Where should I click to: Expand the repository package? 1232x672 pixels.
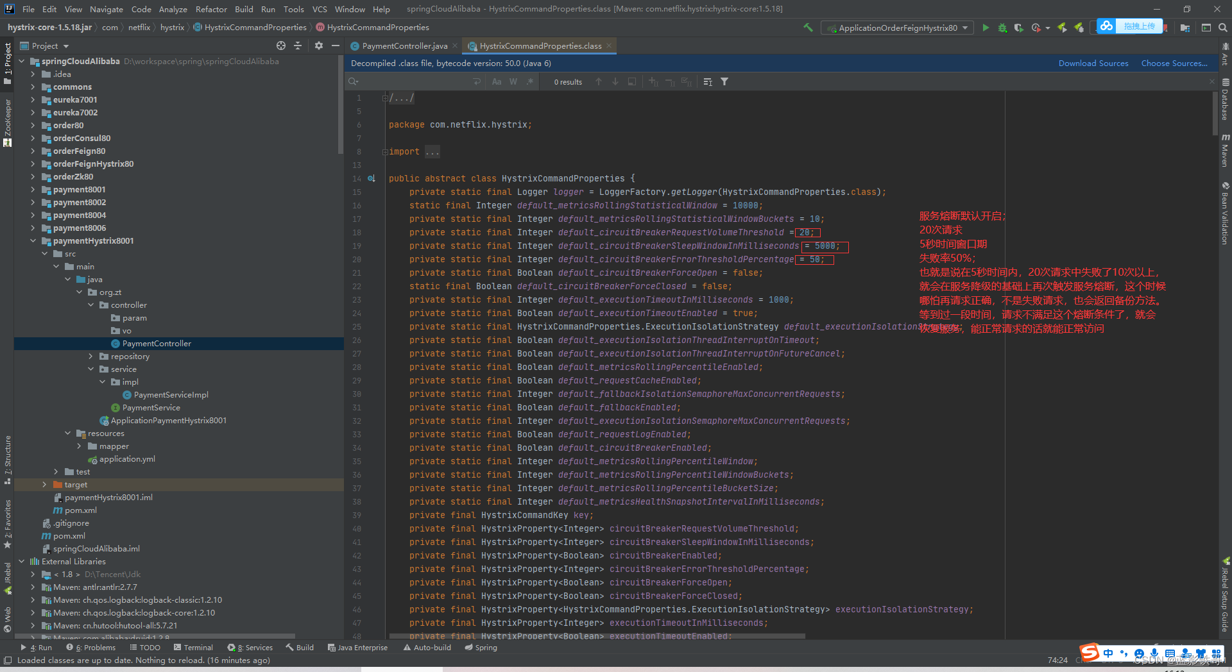(x=90, y=356)
